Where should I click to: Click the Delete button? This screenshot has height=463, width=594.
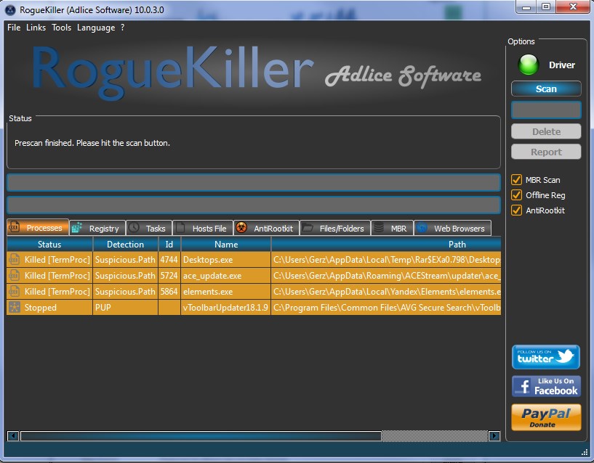546,131
